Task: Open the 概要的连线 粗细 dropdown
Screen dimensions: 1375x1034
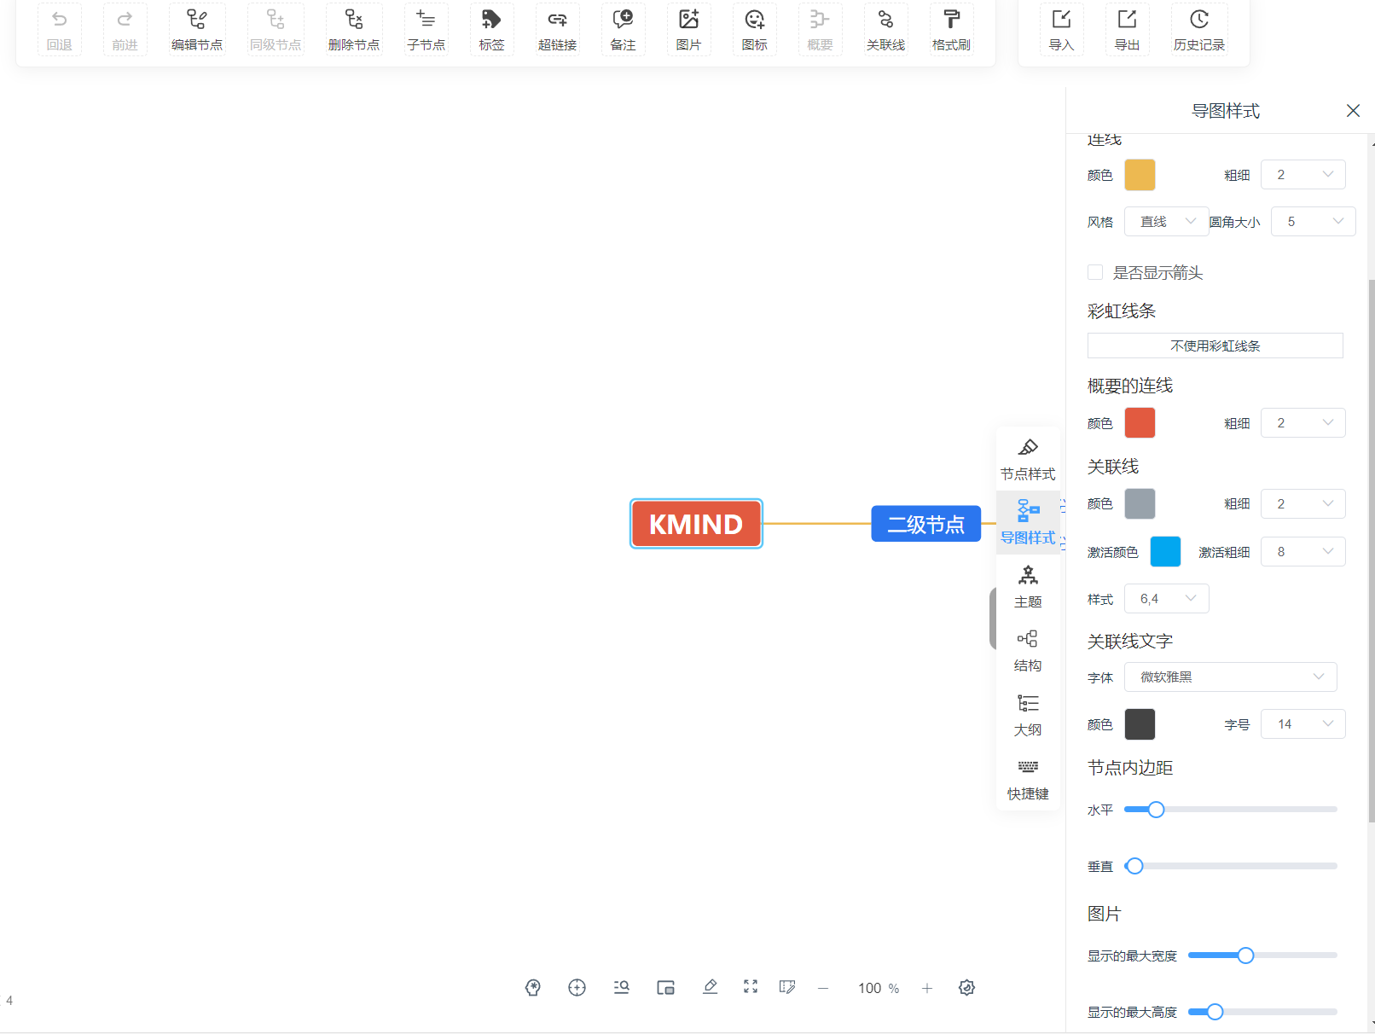Action: [1303, 423]
